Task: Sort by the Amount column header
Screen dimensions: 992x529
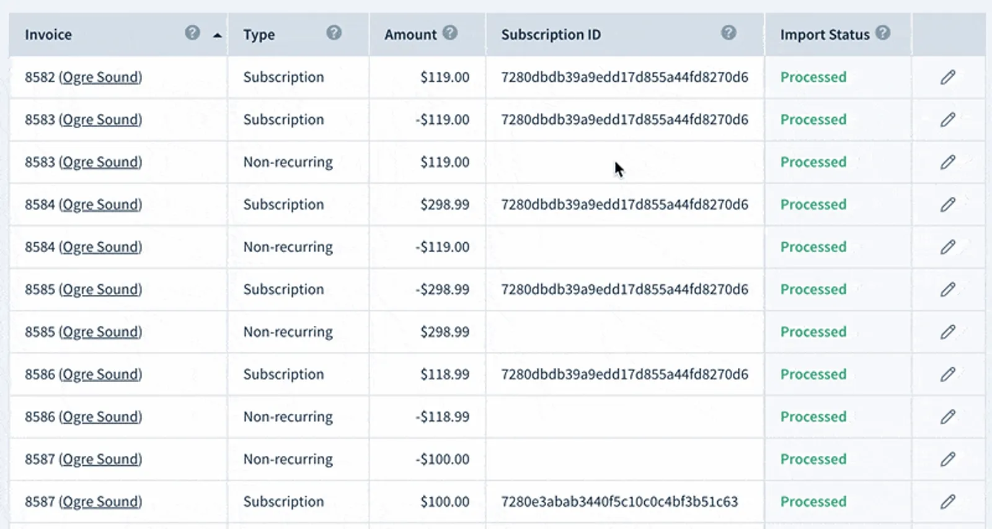Action: click(x=410, y=35)
